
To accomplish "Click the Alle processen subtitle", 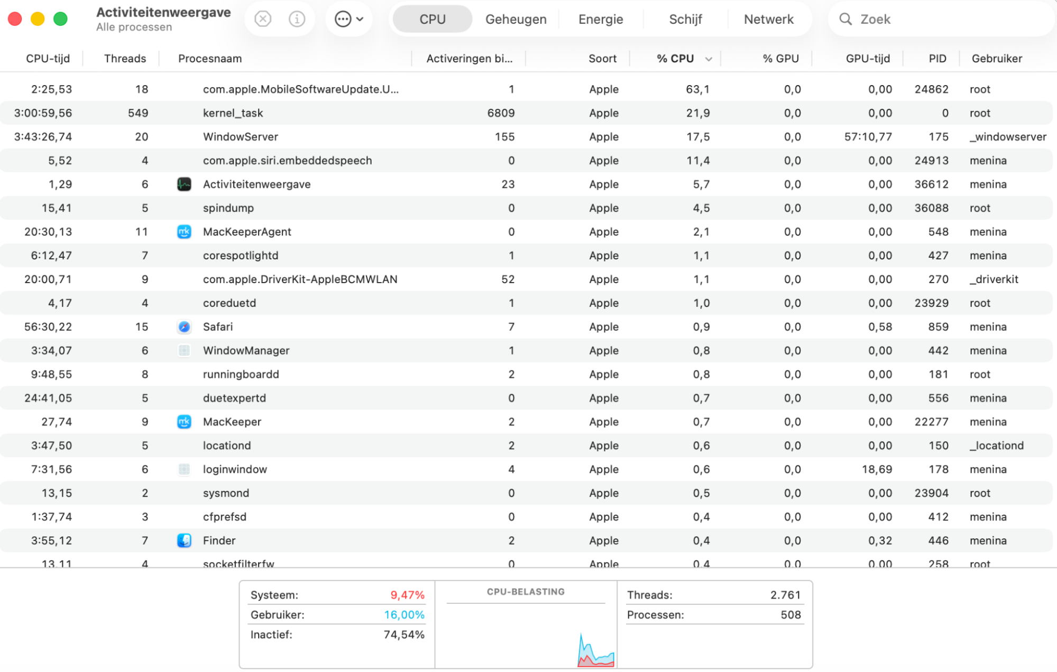I will tap(134, 27).
